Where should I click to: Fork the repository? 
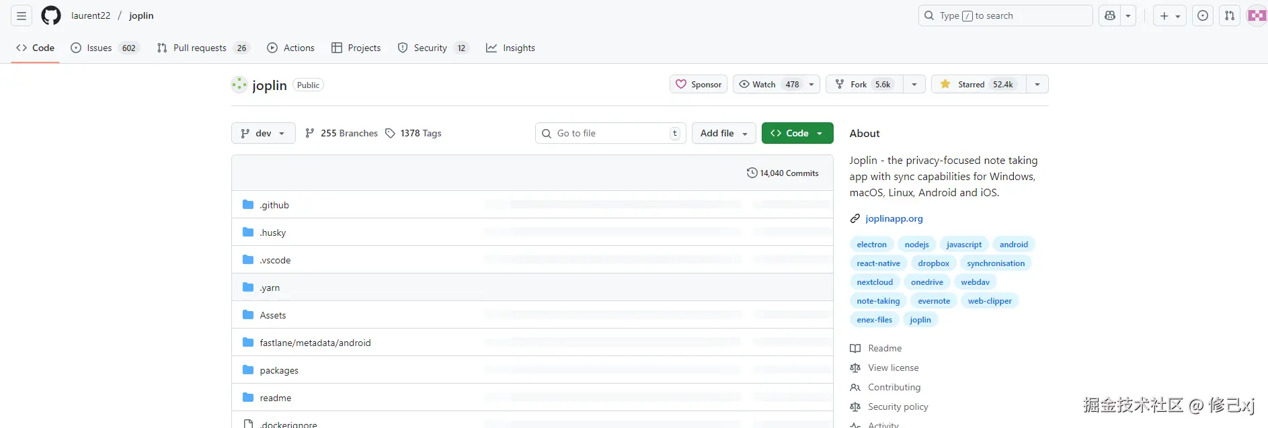pos(864,84)
